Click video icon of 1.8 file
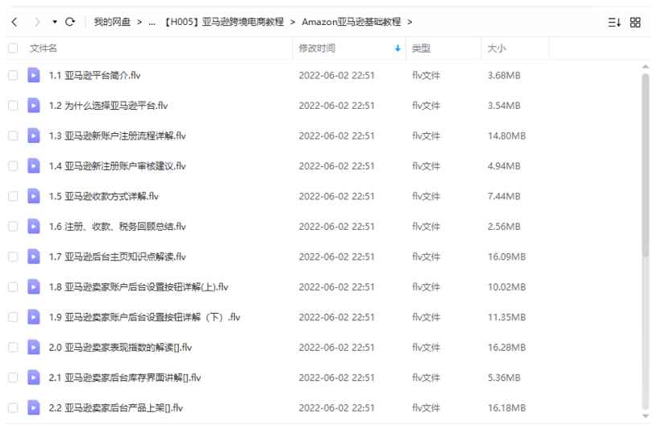The height and width of the screenshot is (430, 662). (x=34, y=287)
